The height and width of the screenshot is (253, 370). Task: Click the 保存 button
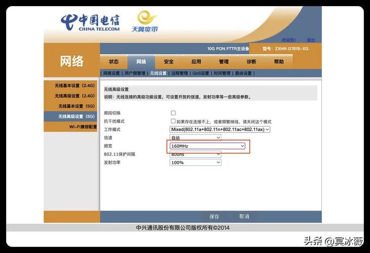coord(214,217)
